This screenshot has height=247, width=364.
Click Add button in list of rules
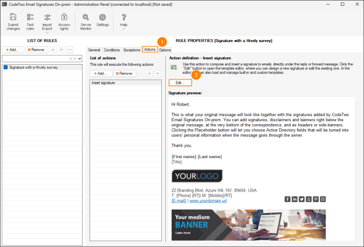(x=13, y=50)
